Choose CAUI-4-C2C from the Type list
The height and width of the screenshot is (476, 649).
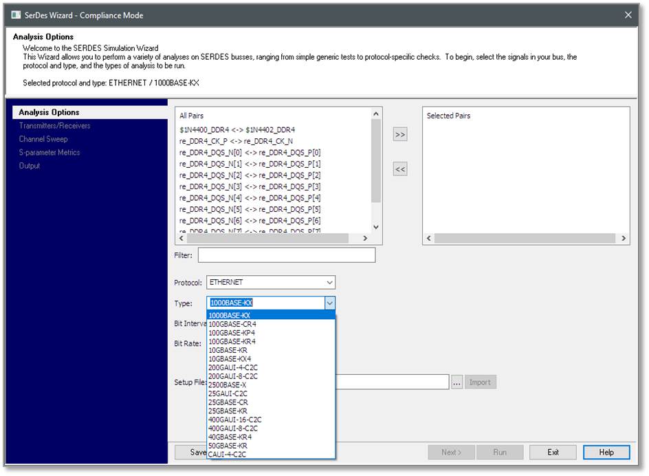tap(271, 454)
